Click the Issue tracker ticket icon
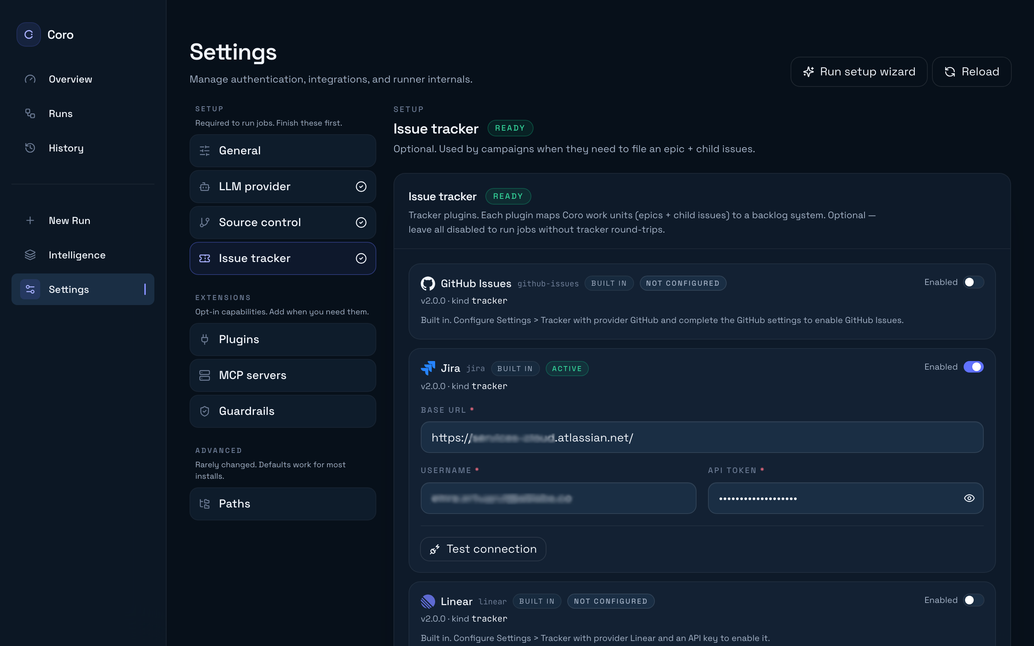This screenshot has width=1034, height=646. (205, 258)
